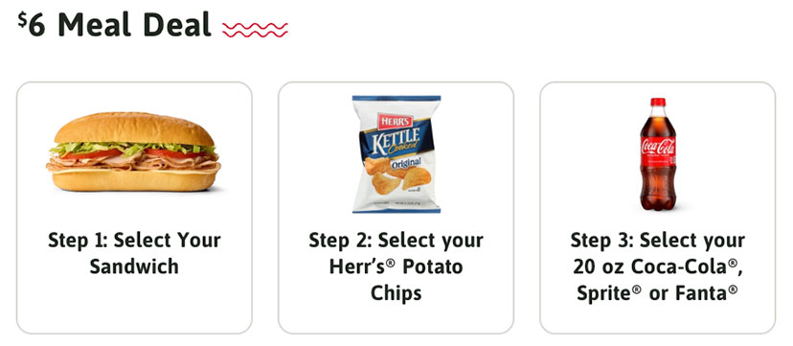793x346 pixels.
Task: Select the Herr's Kettle chips bag image
Action: [396, 154]
